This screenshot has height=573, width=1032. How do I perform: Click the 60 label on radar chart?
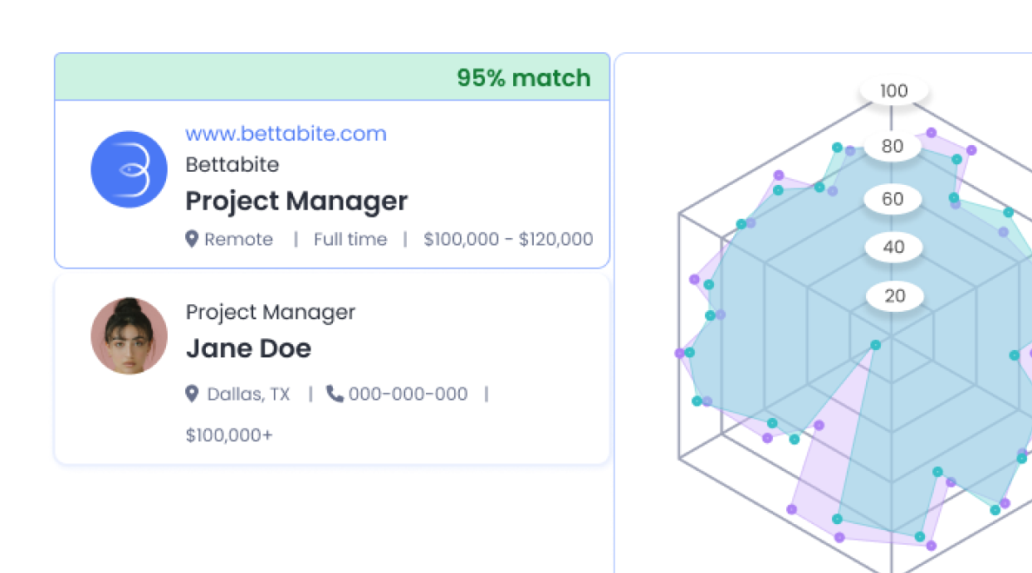click(x=893, y=199)
